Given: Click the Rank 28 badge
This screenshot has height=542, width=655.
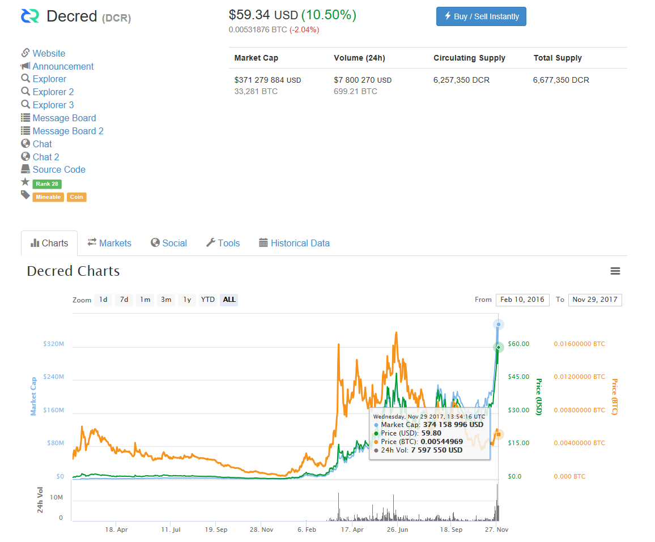Looking at the screenshot, I should coord(47,183).
